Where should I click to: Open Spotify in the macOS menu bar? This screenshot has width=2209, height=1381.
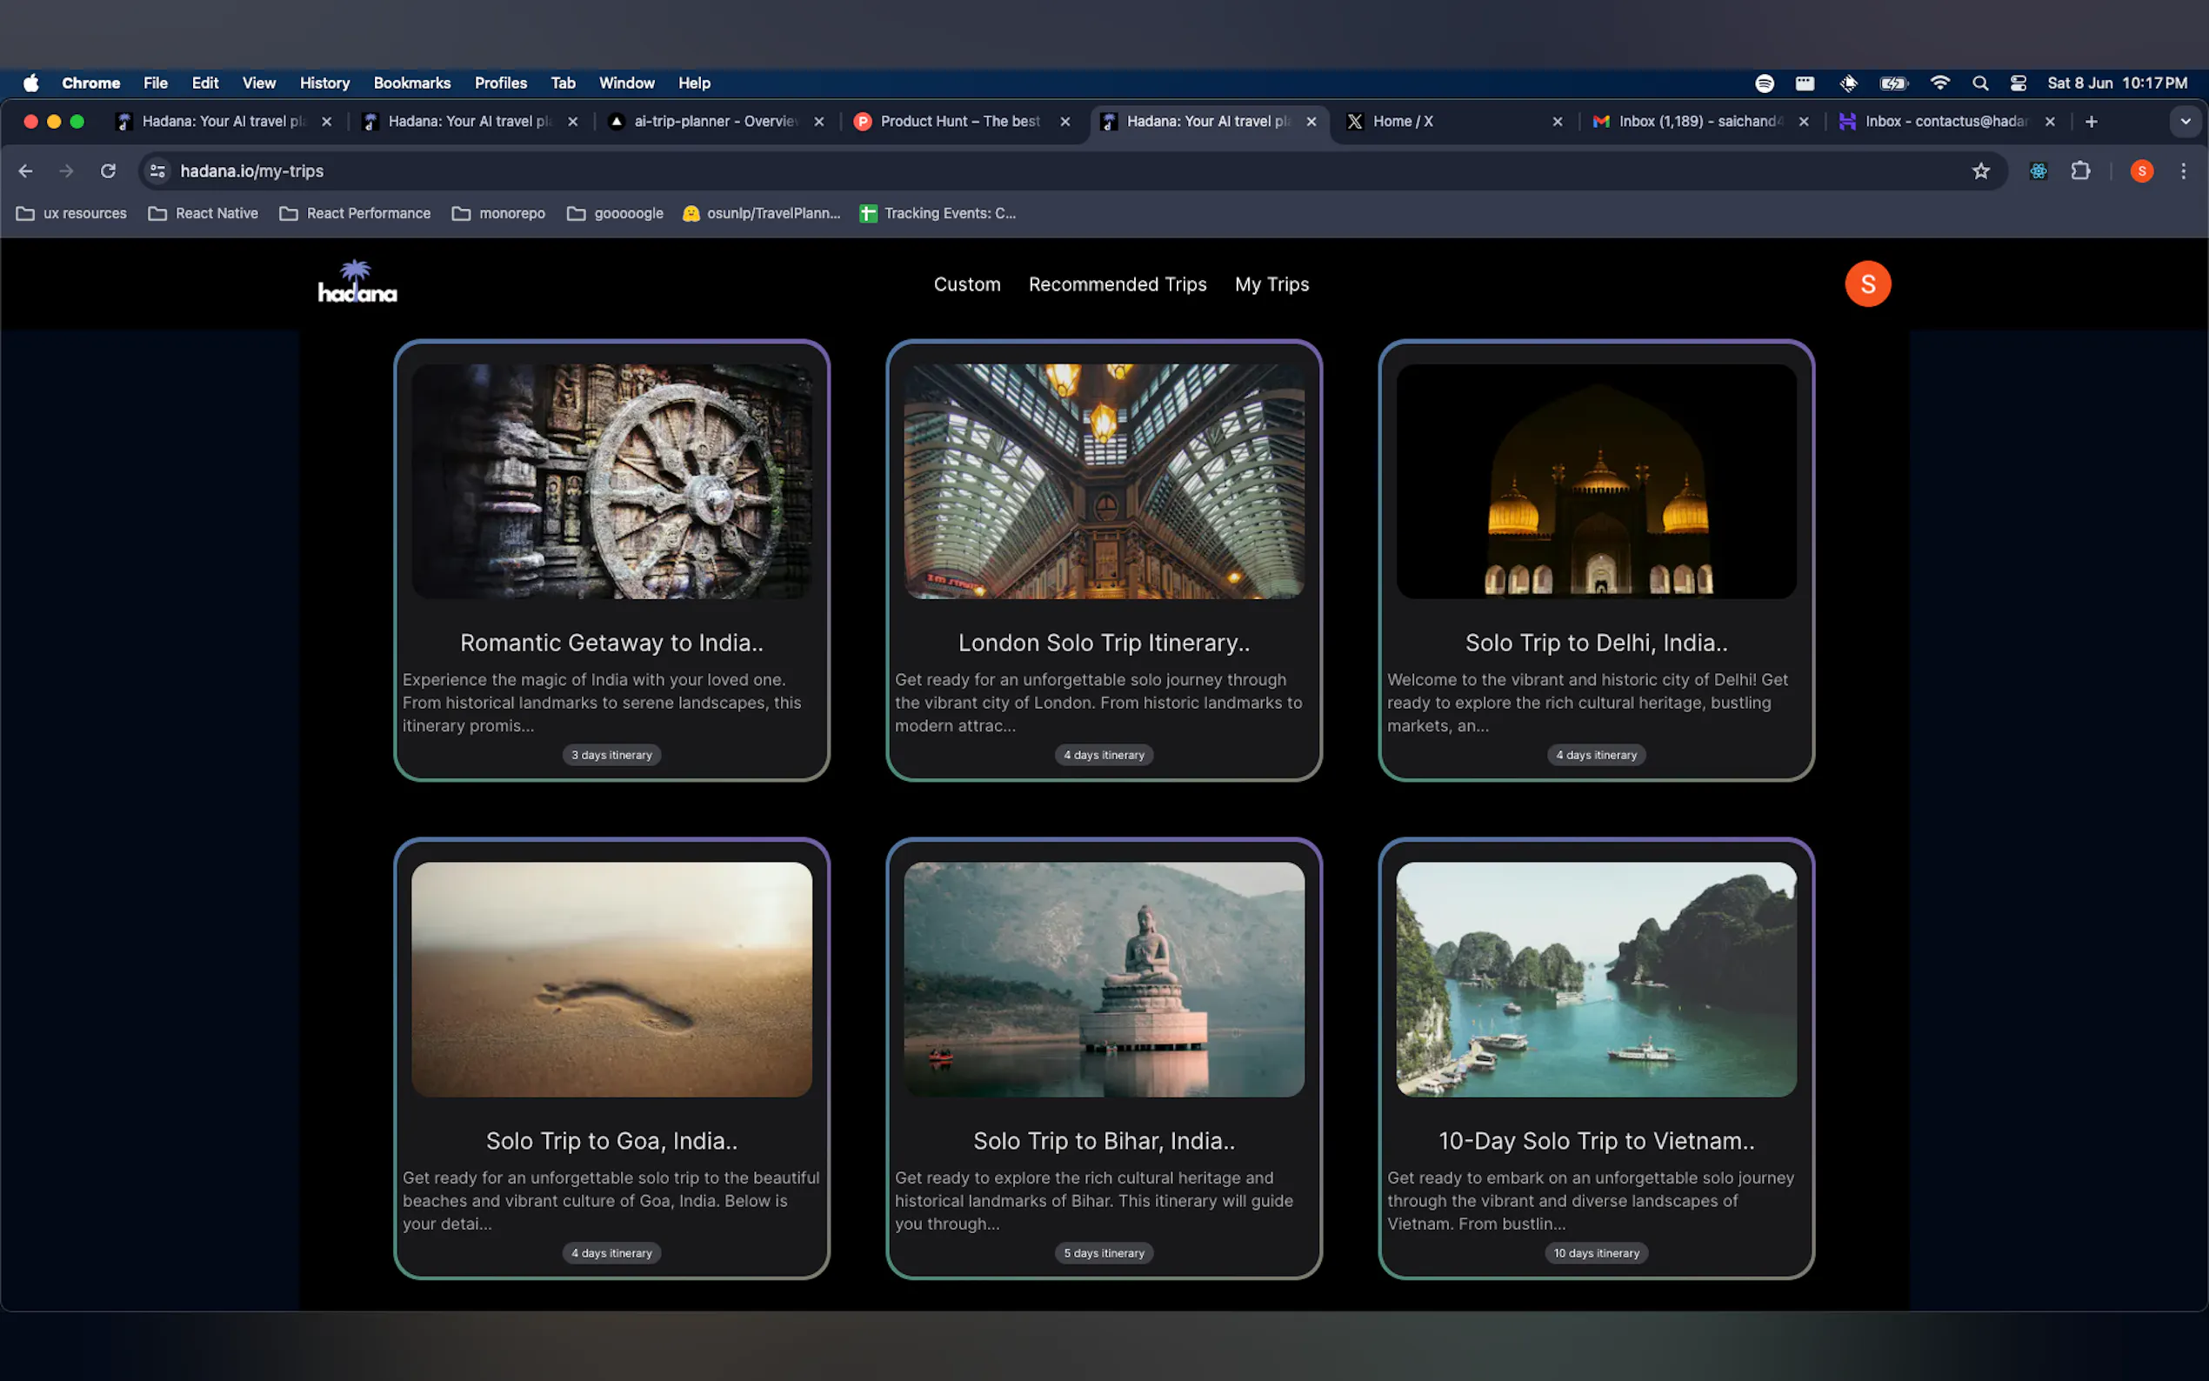pos(1764,83)
